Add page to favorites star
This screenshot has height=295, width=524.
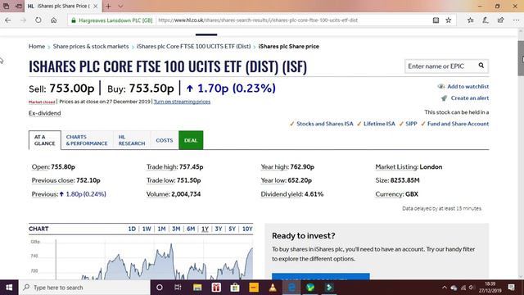(x=449, y=20)
